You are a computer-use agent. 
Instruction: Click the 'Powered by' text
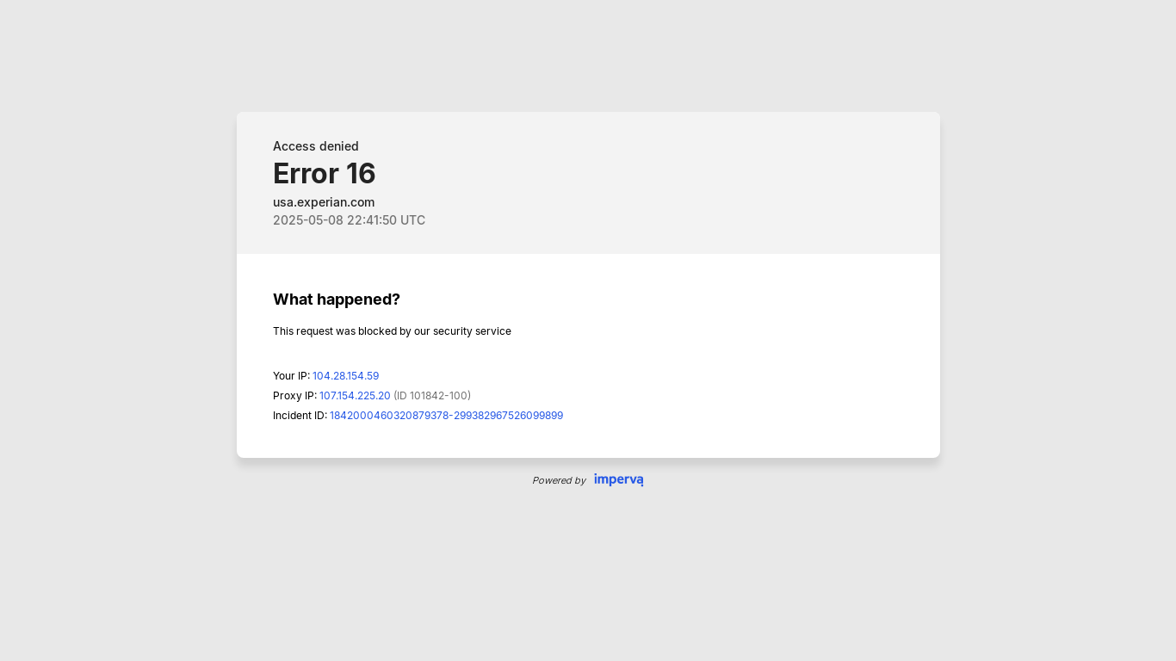coord(559,480)
